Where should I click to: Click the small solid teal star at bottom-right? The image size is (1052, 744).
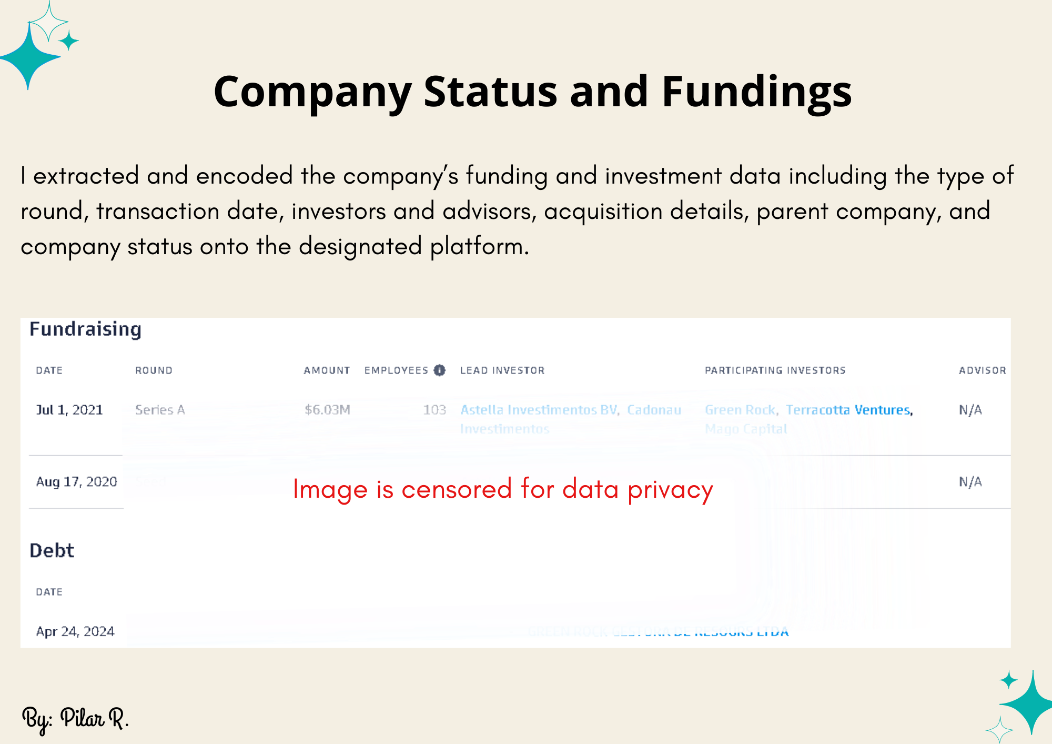pyautogui.click(x=1008, y=680)
